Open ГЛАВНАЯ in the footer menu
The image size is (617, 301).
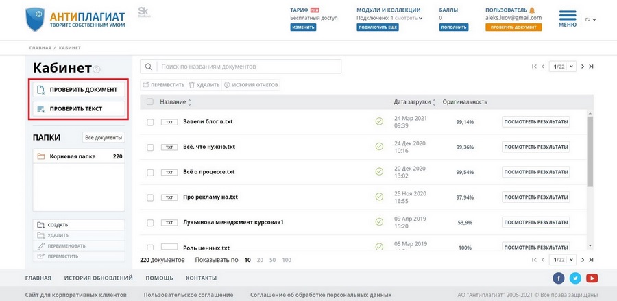[38, 278]
